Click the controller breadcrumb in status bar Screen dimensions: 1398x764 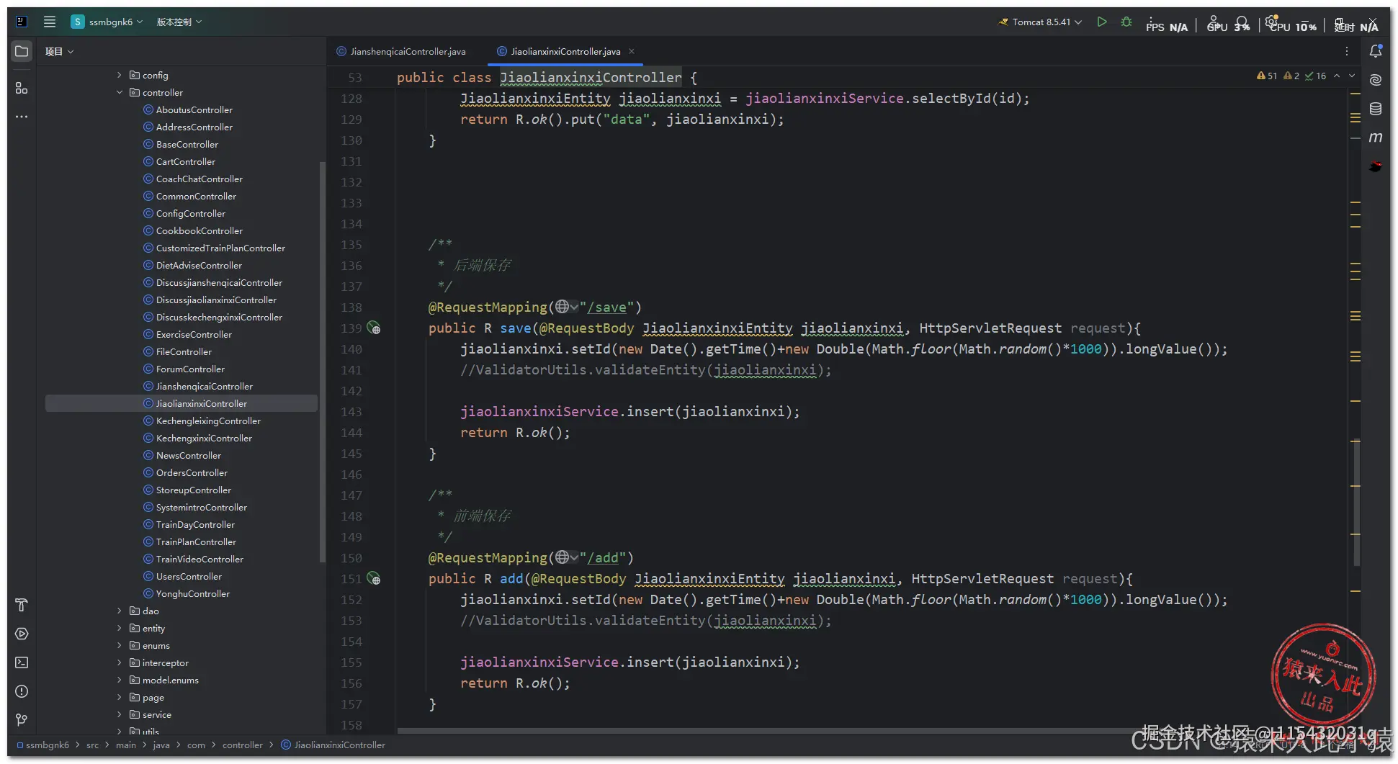pos(243,745)
